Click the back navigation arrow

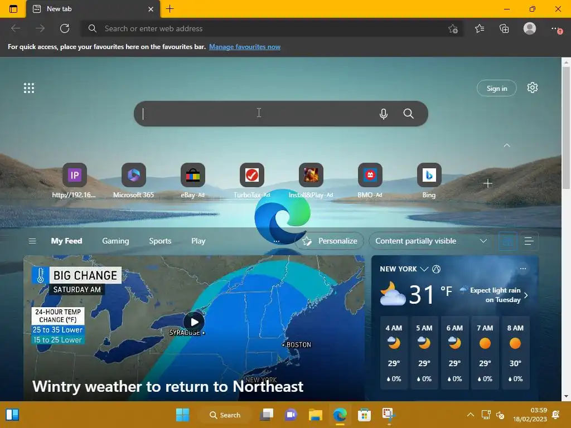[x=16, y=28]
